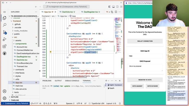This screenshot has width=189, height=106.
Task: Customize layout icon in title bar
Action: coord(121,6)
